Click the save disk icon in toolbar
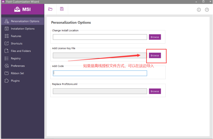The image size is (213, 139). coord(62,9)
